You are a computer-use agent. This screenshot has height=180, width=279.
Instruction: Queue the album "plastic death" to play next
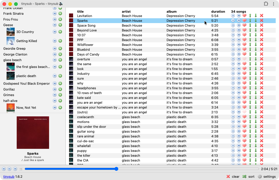[x=54, y=76]
